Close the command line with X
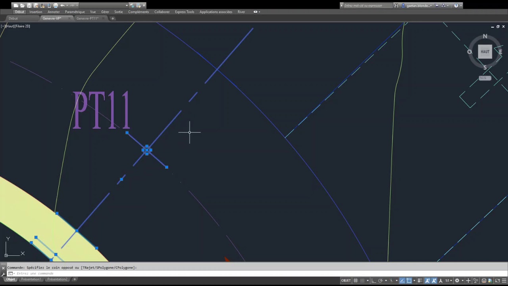Image resolution: width=508 pixels, height=286 pixels. pos(3,268)
